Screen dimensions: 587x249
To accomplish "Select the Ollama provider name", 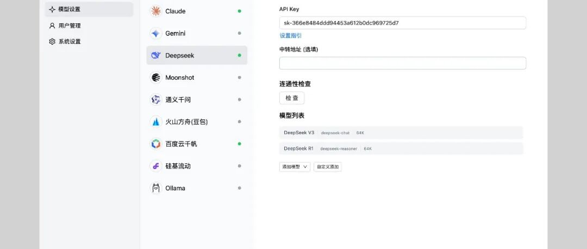I will (x=175, y=188).
